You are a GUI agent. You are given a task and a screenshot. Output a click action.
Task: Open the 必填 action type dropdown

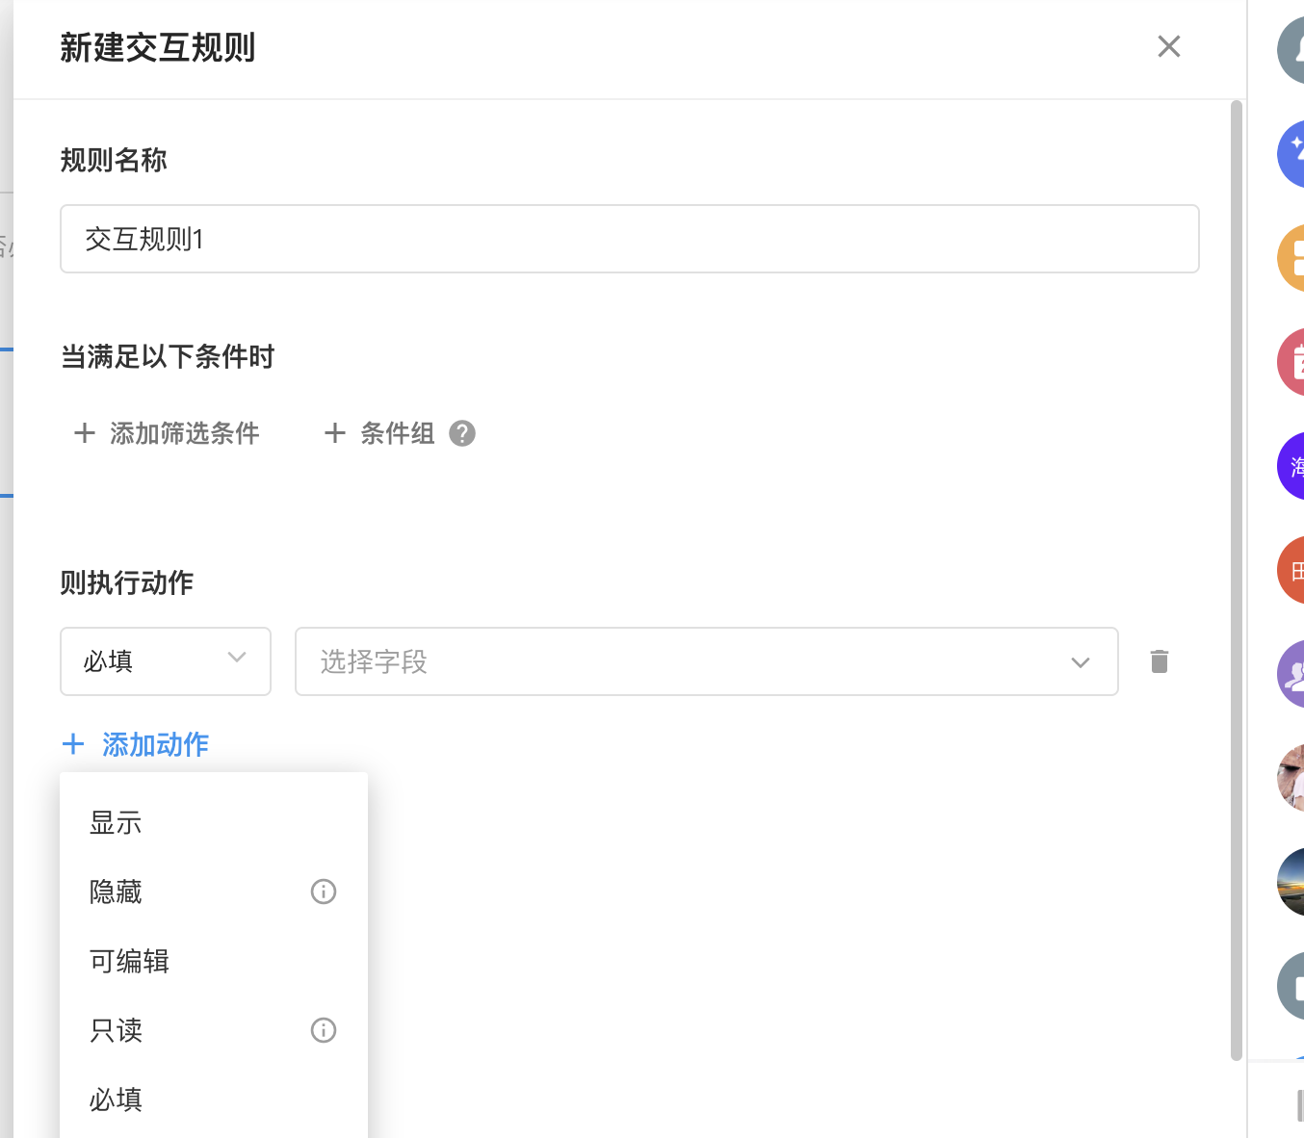tap(166, 661)
